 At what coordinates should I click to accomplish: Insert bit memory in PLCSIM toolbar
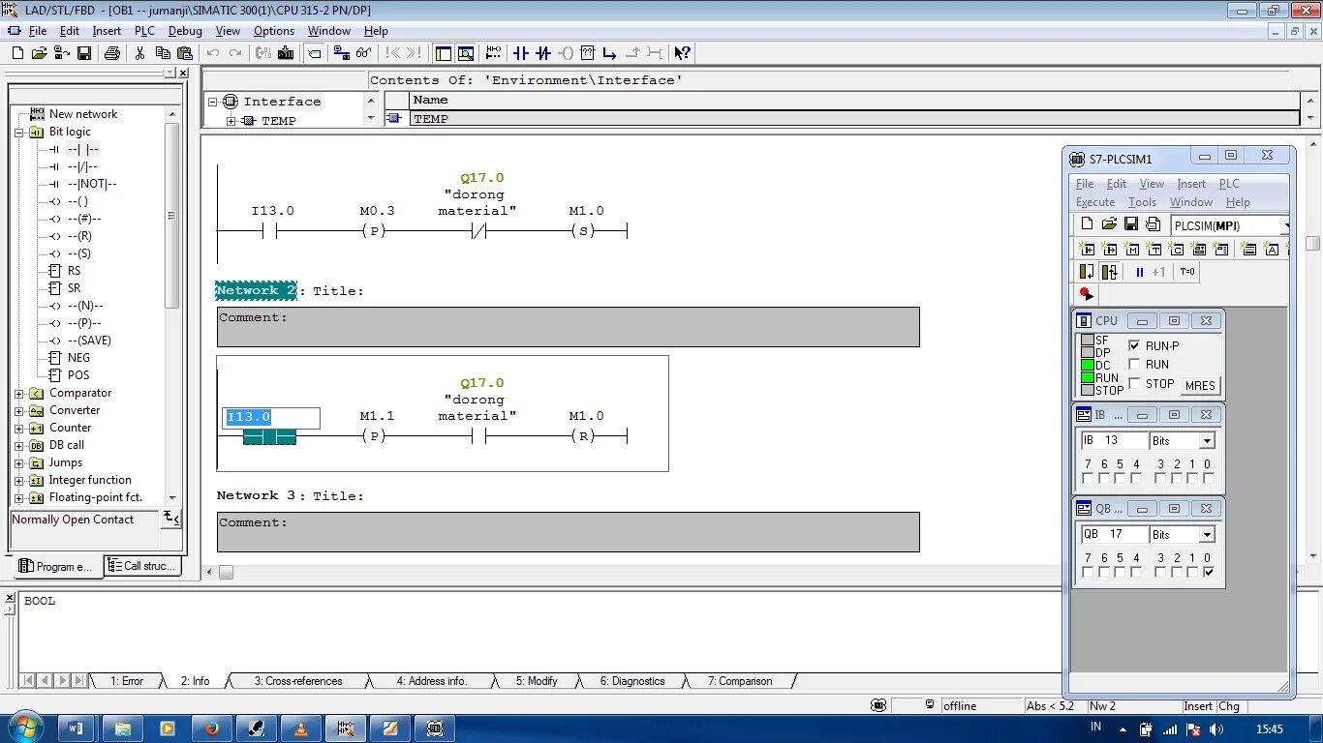point(1132,249)
